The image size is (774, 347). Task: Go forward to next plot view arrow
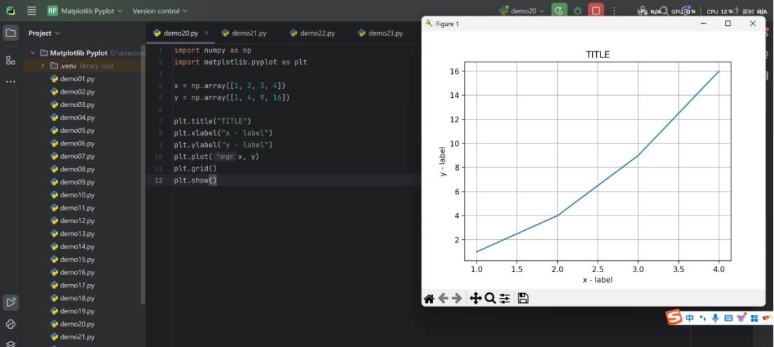[457, 298]
